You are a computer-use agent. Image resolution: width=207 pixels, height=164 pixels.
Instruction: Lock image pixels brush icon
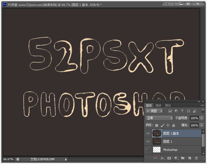[162, 125]
